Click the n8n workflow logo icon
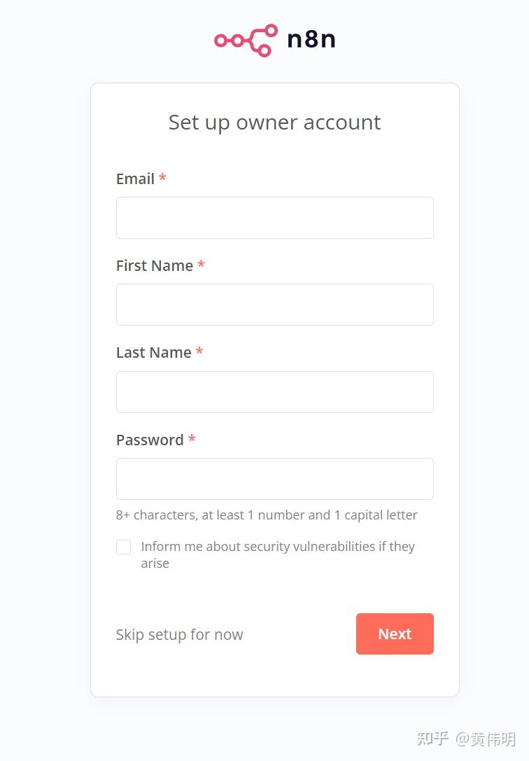The width and height of the screenshot is (529, 761). click(x=245, y=40)
